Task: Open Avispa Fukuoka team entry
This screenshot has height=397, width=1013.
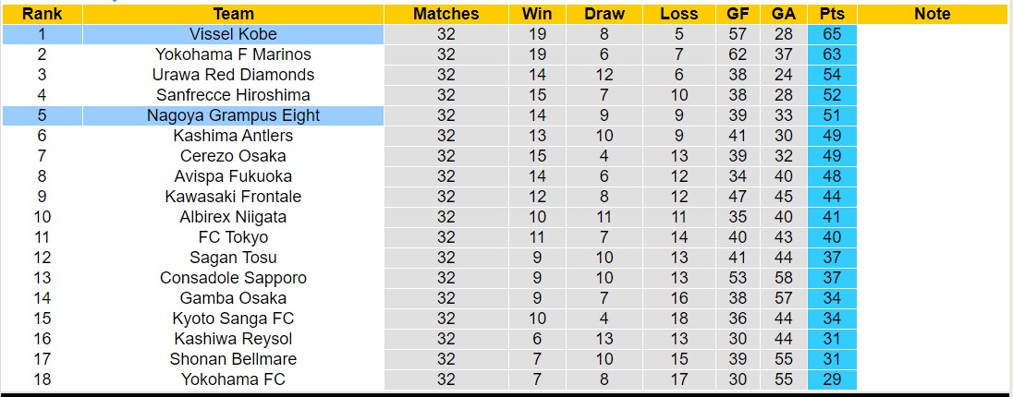Action: tap(233, 176)
